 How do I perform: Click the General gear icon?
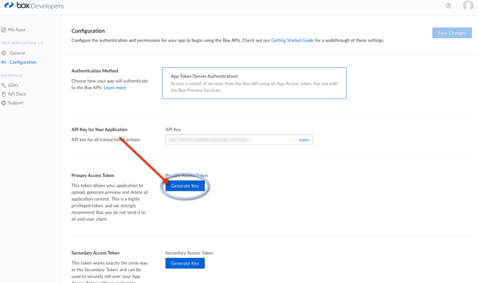[4, 53]
